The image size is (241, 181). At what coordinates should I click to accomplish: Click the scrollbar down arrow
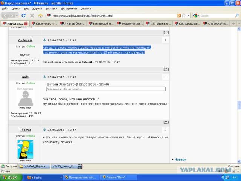tap(239, 161)
